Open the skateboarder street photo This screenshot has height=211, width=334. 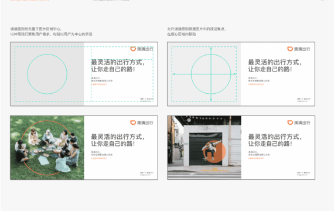(x=205, y=148)
